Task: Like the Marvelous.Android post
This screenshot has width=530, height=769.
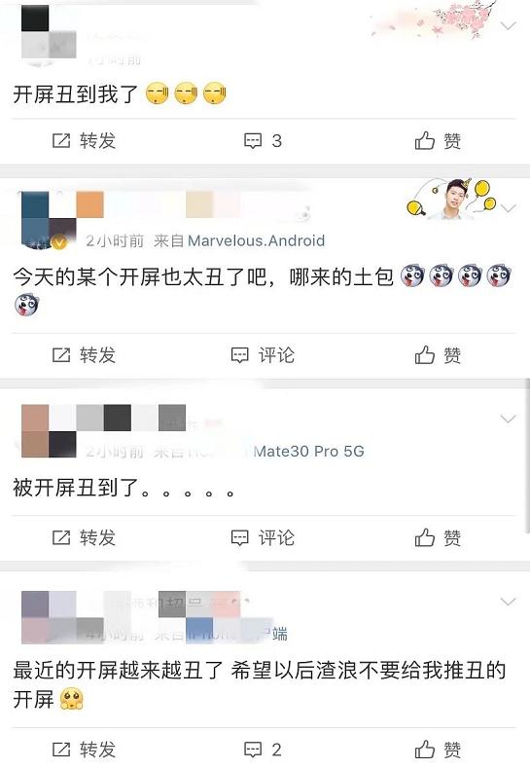Action: [x=438, y=354]
